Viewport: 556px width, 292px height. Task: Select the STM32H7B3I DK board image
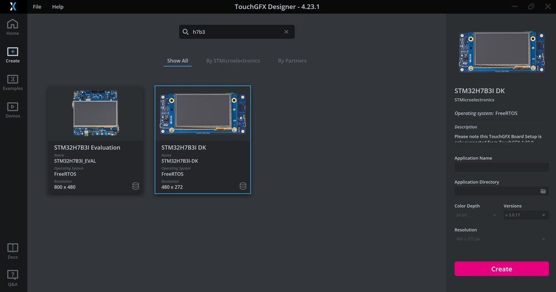click(x=203, y=113)
